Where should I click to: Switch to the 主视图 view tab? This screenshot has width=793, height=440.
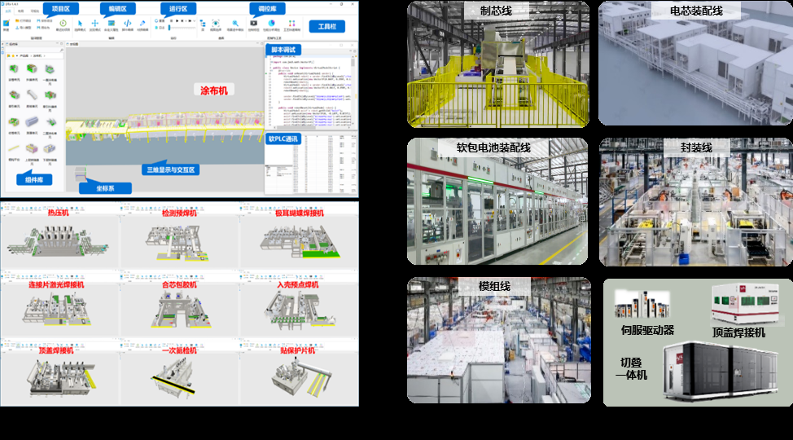point(74,45)
